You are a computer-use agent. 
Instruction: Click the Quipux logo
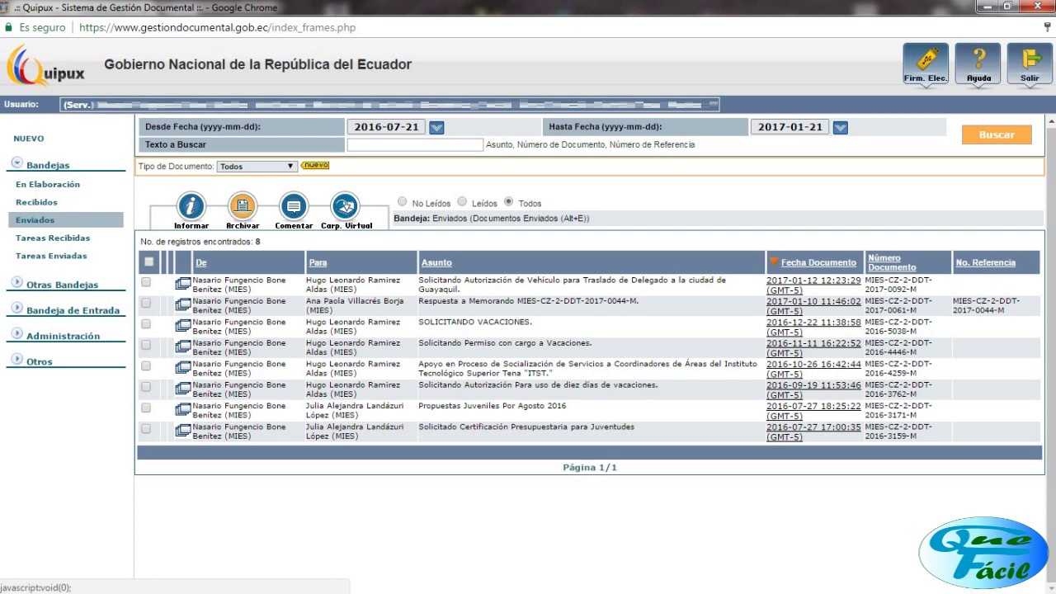(x=46, y=66)
